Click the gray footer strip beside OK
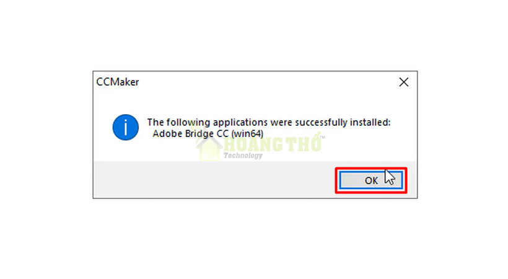508x279 pixels. [214, 179]
